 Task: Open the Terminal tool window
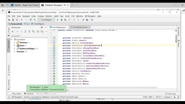29,94
